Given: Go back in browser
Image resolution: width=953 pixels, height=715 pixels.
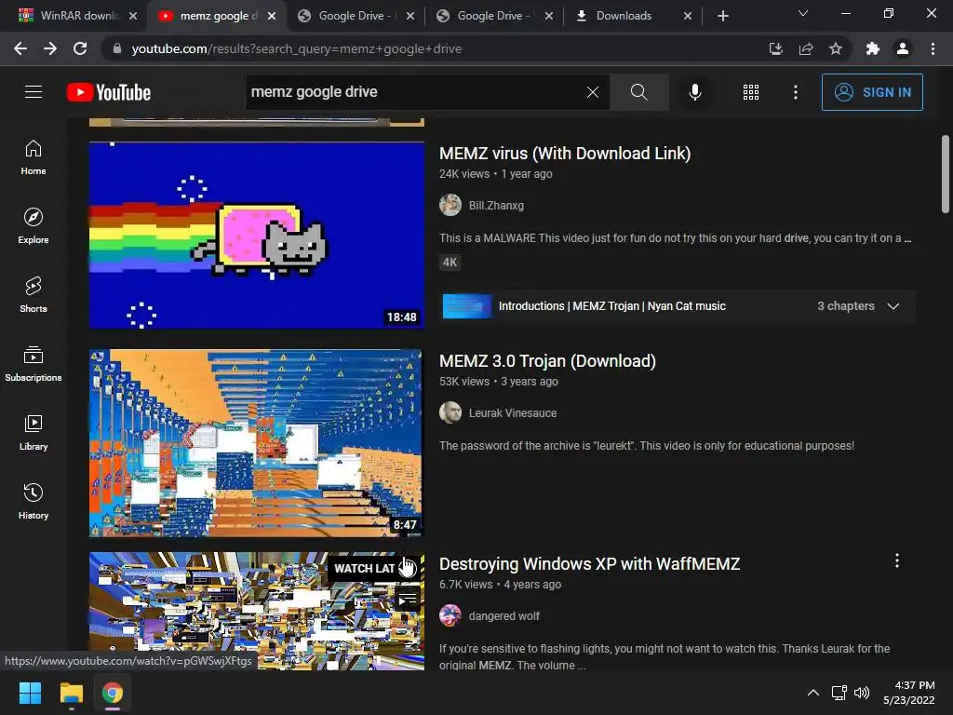Looking at the screenshot, I should 20,48.
